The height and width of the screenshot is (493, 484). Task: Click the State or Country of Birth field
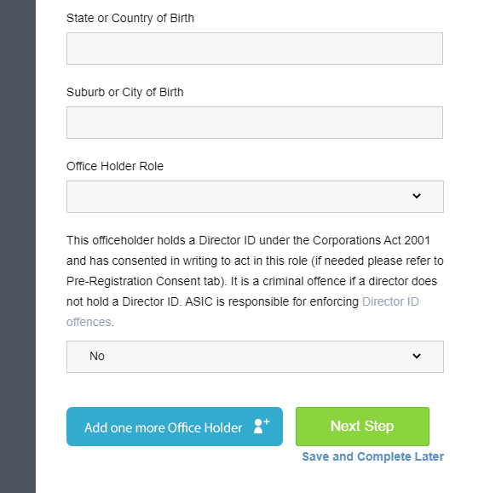point(255,49)
